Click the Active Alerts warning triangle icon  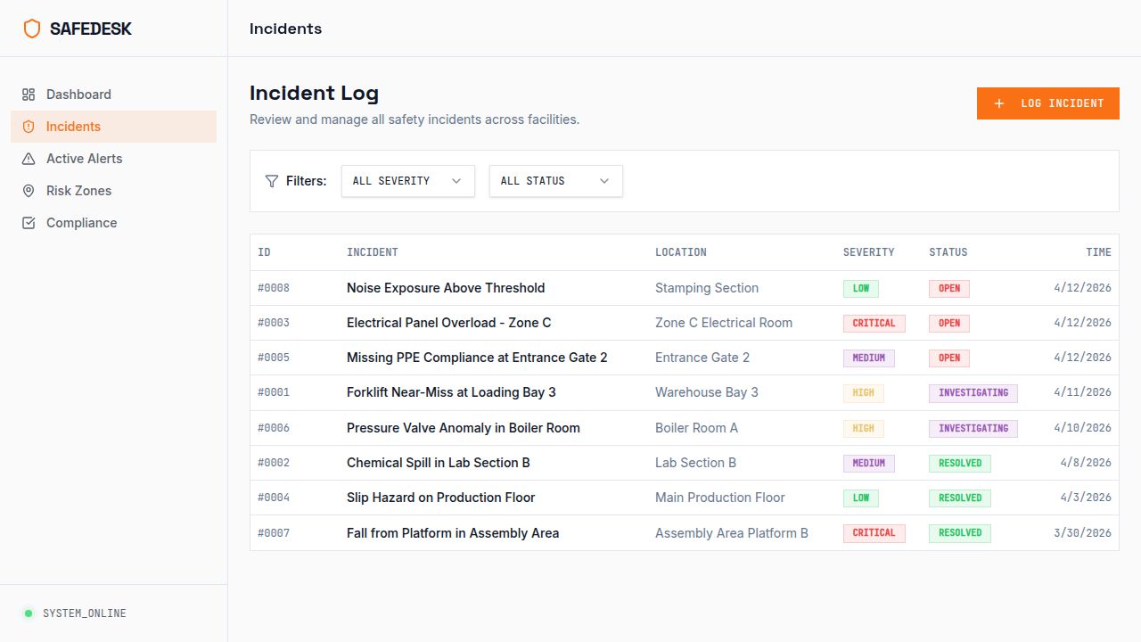[x=28, y=159]
